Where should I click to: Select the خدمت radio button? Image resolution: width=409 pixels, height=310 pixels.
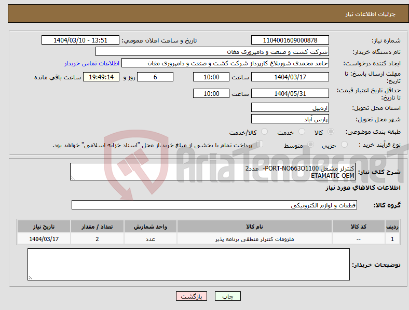[x=302, y=132]
